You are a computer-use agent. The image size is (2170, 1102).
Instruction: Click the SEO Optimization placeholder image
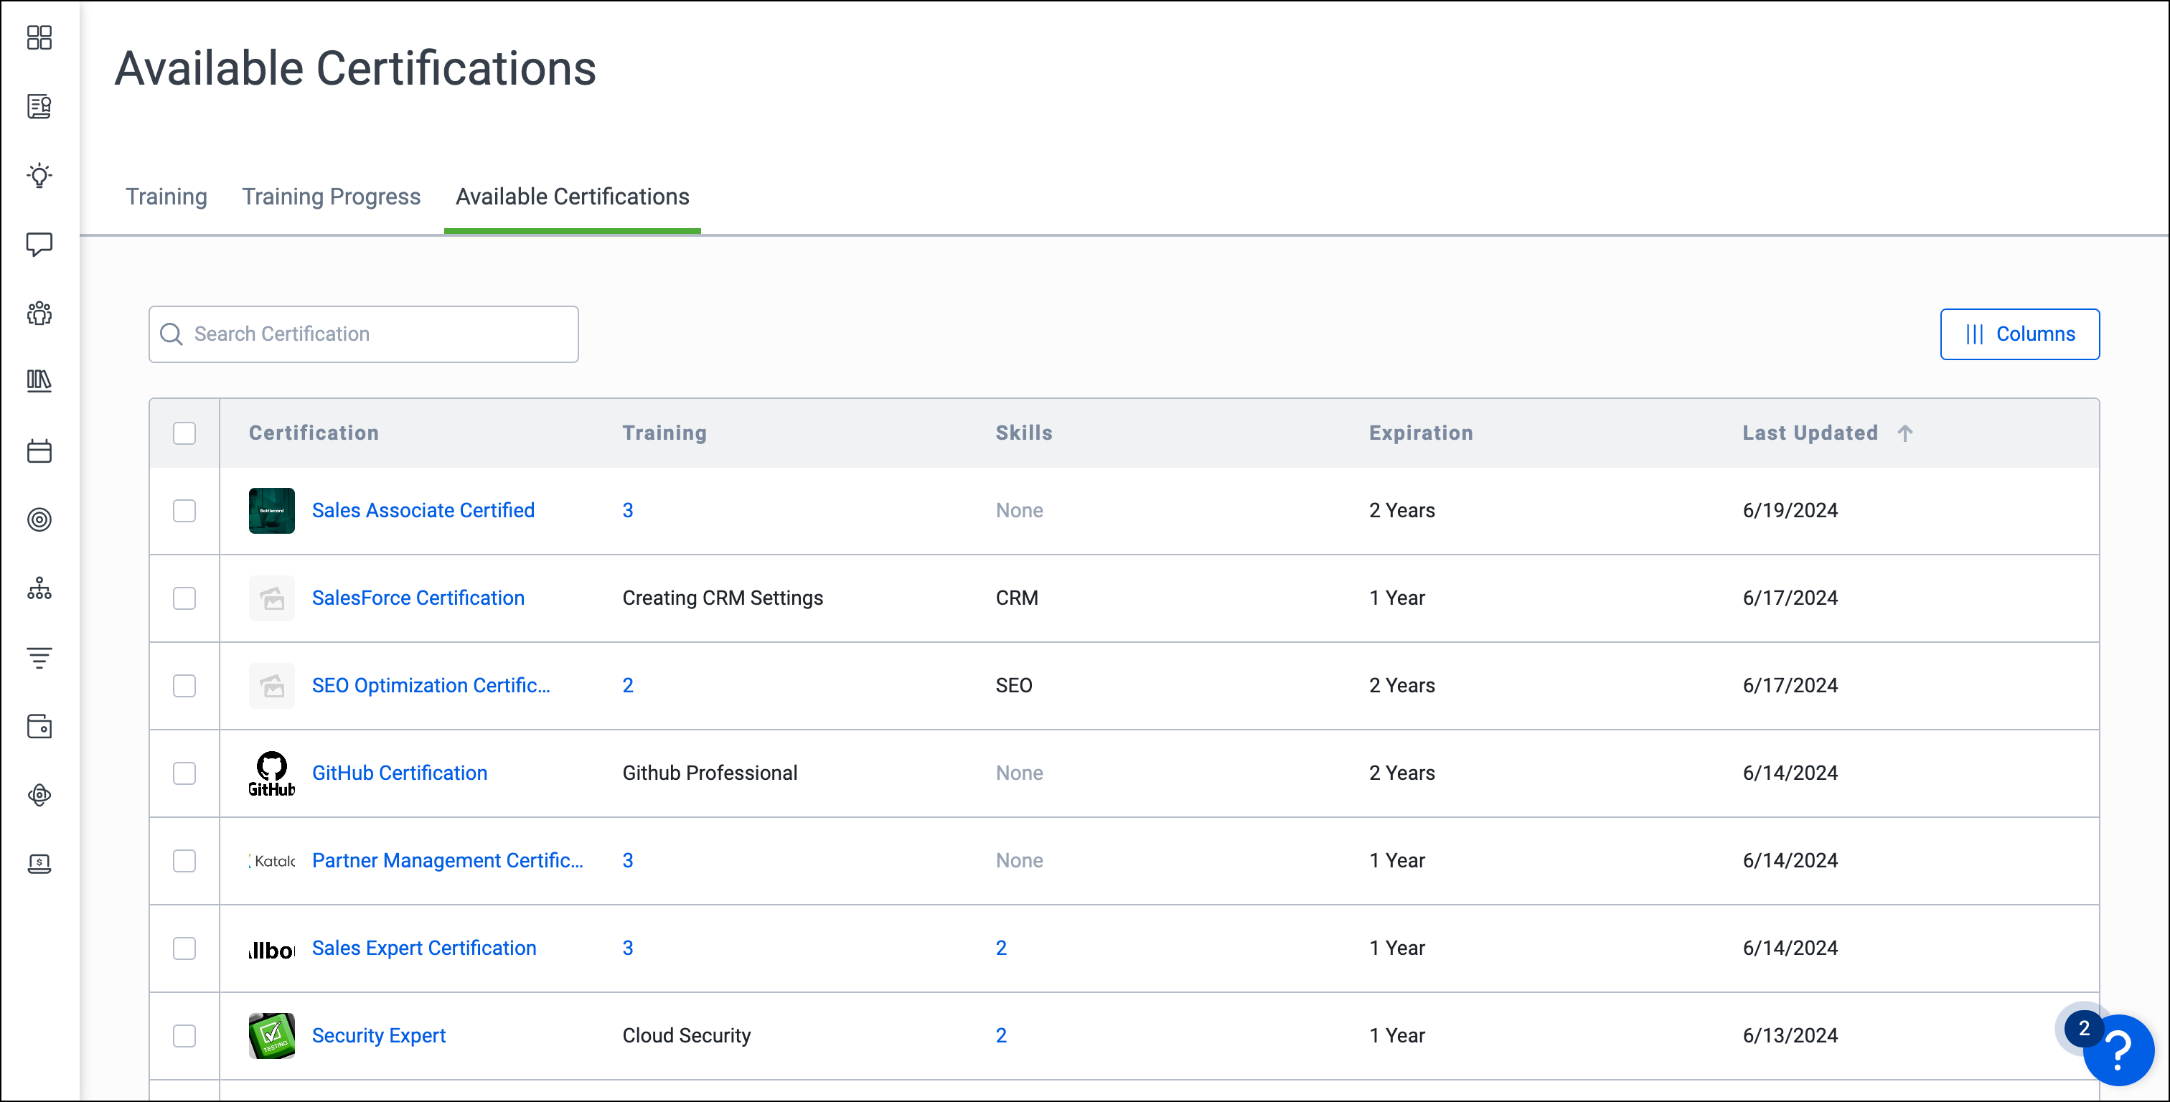pyautogui.click(x=271, y=686)
